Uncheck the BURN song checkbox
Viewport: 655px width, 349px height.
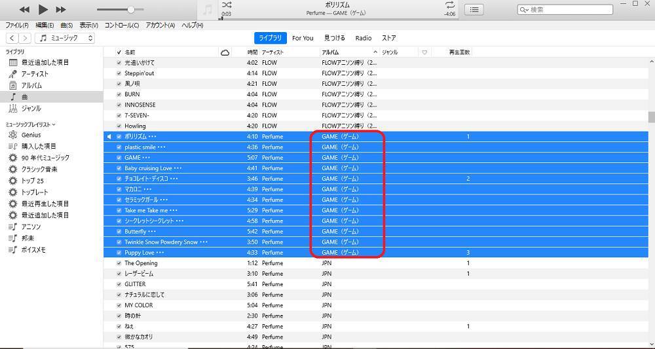coord(119,94)
